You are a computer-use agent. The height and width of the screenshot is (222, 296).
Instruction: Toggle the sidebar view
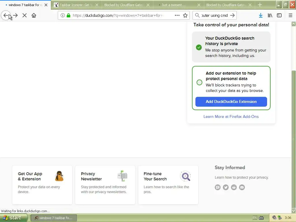pyautogui.click(x=279, y=16)
